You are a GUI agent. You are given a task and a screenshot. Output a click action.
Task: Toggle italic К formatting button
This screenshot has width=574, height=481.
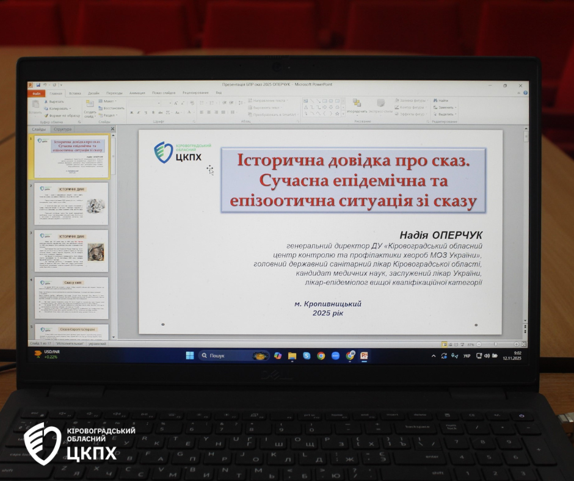139,112
